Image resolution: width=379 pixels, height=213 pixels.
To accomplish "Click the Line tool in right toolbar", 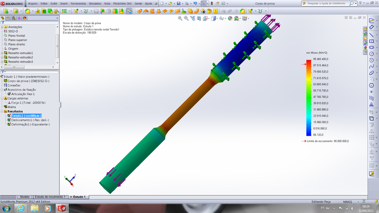I will click(371, 35).
